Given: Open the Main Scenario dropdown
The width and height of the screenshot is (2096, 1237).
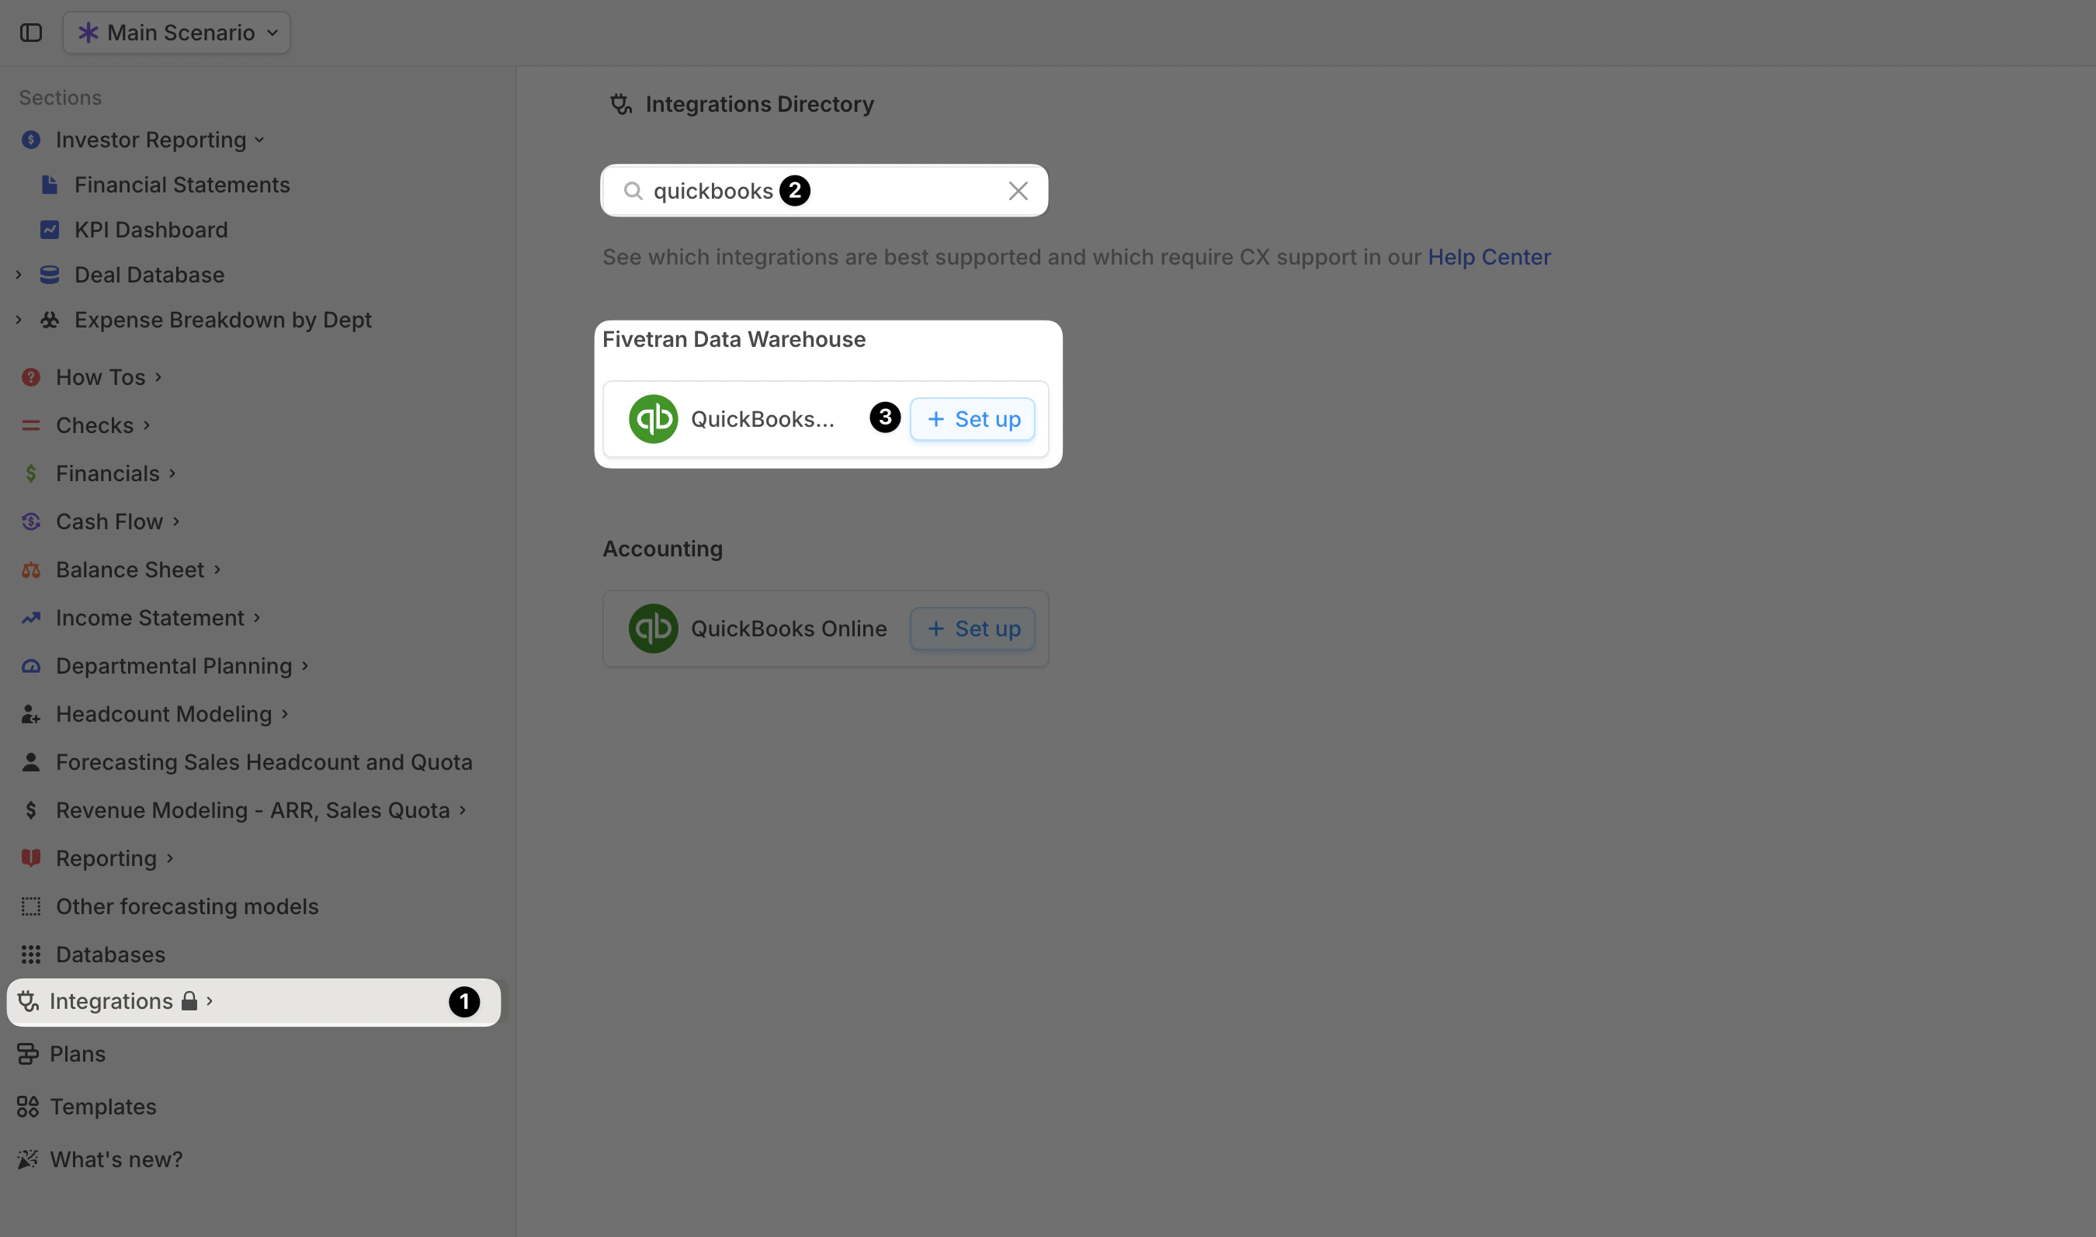Looking at the screenshot, I should (176, 33).
